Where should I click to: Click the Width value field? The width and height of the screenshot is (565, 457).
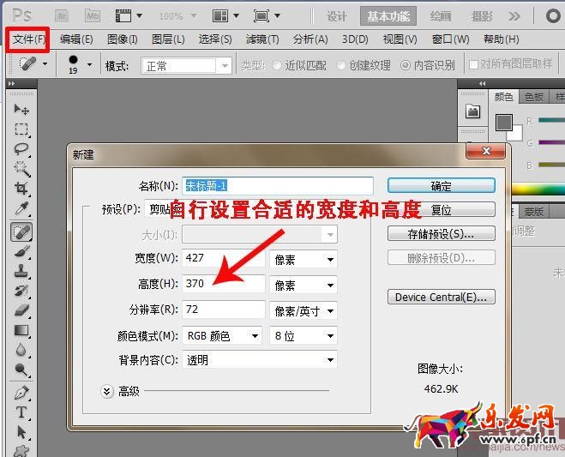click(224, 258)
